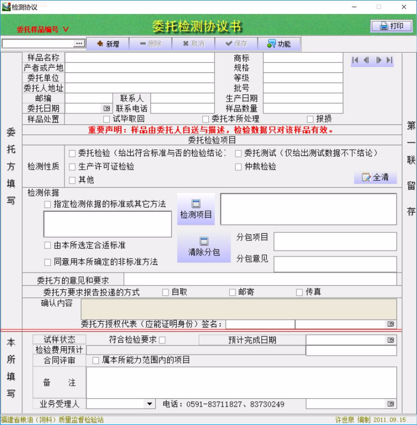The height and width of the screenshot is (425, 417).
Task: Click the 新增 add button
Action: coord(107,44)
